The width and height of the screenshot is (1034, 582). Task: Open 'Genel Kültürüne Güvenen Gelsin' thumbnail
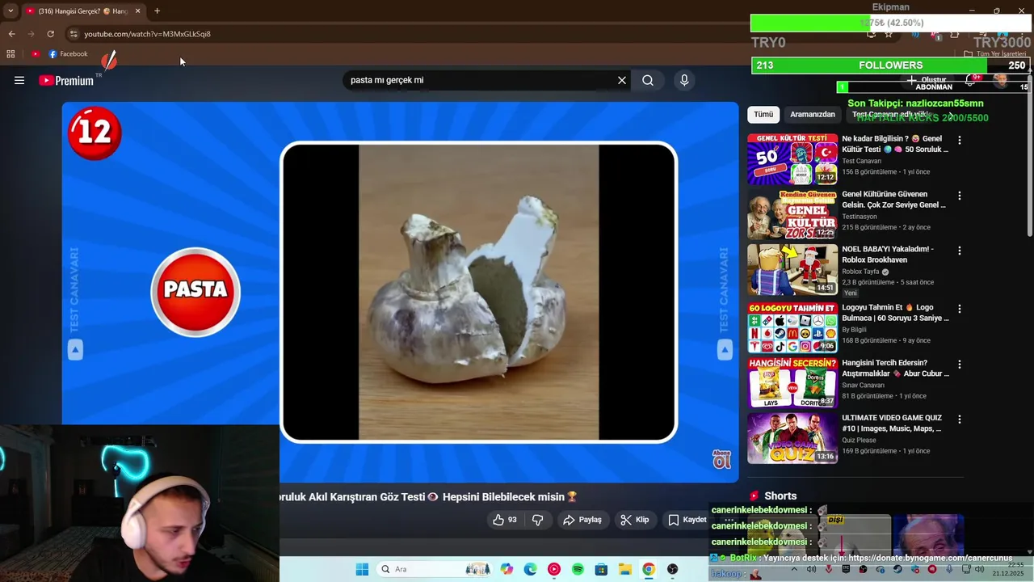coord(792,214)
